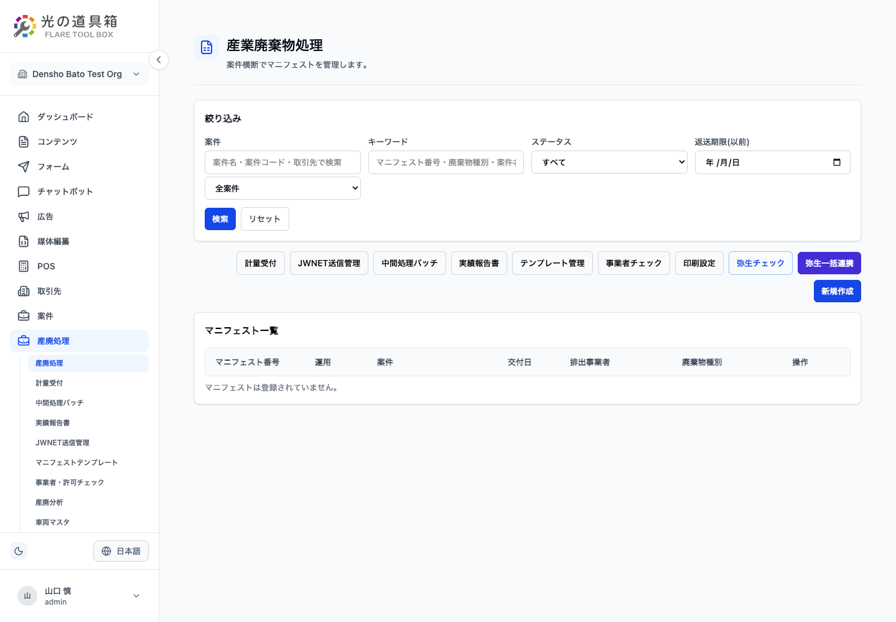Click the コンテンツ document icon

tap(24, 142)
